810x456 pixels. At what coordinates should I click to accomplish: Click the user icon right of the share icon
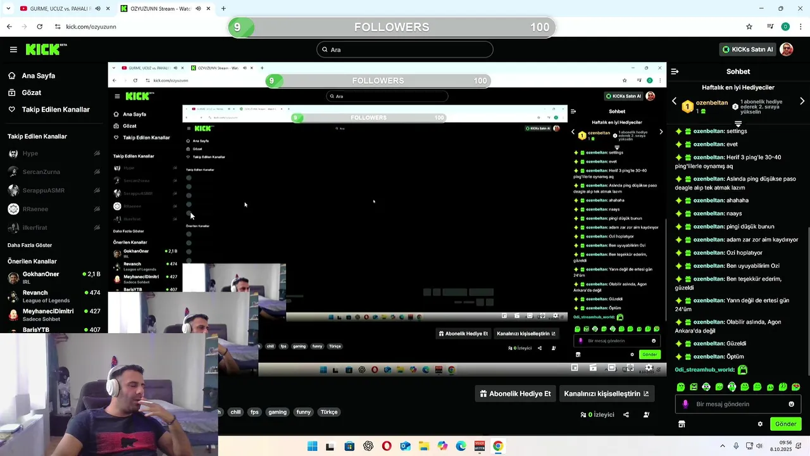tap(646, 415)
